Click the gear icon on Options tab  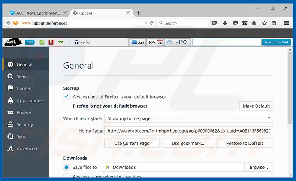pyautogui.click(x=75, y=13)
